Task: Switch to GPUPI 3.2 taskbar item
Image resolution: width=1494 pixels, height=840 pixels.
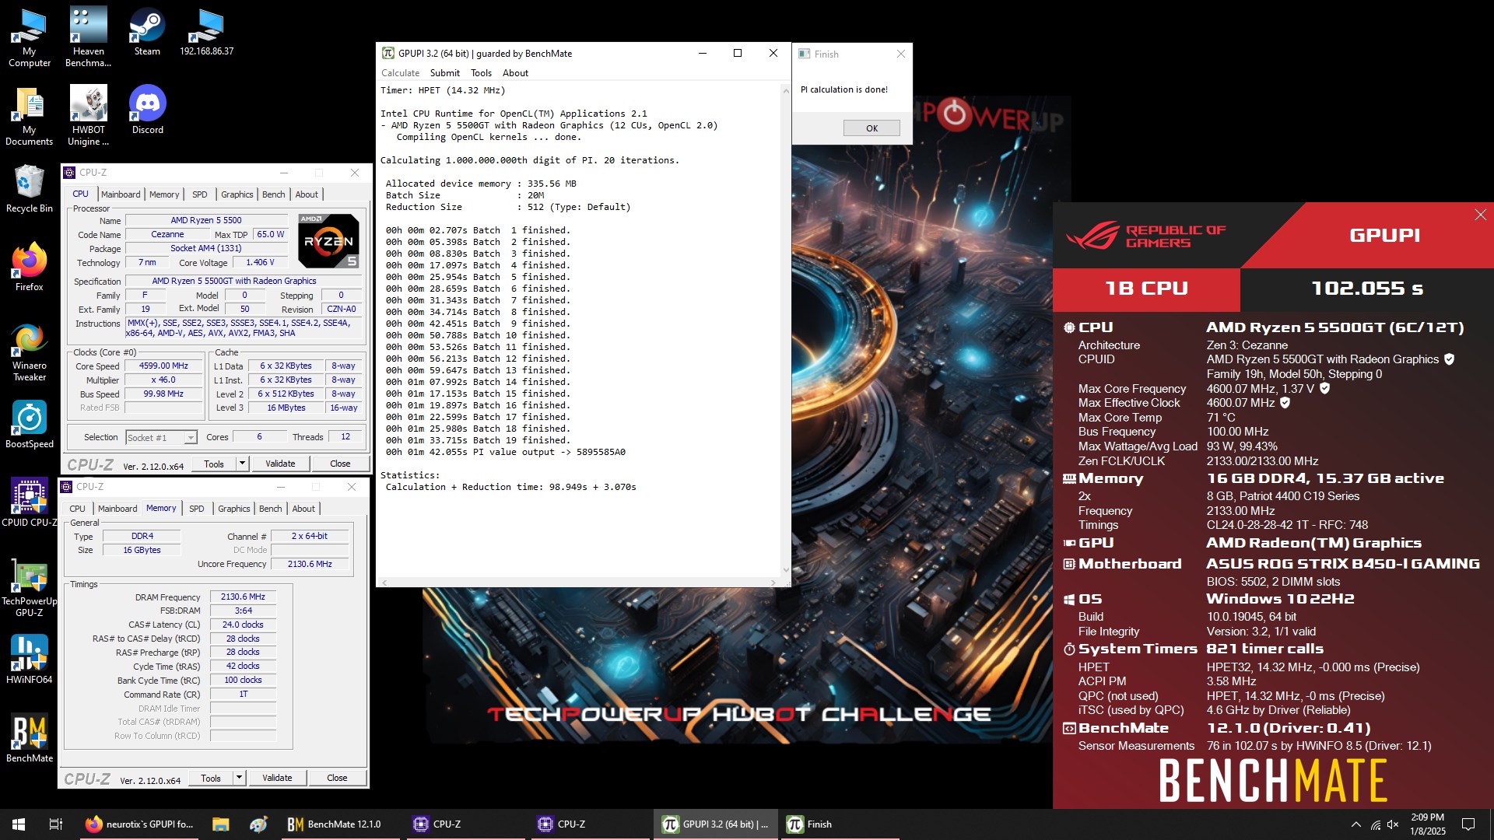Action: click(716, 824)
